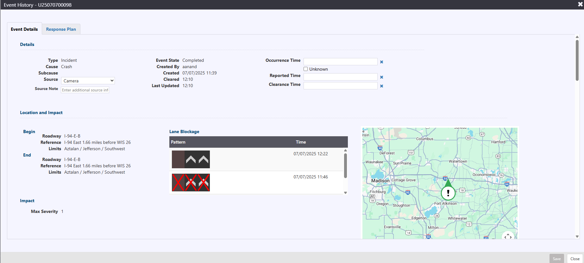Viewport: 584px width, 263px height.
Task: Click the X icon beside Clearance Time
Action: click(381, 86)
